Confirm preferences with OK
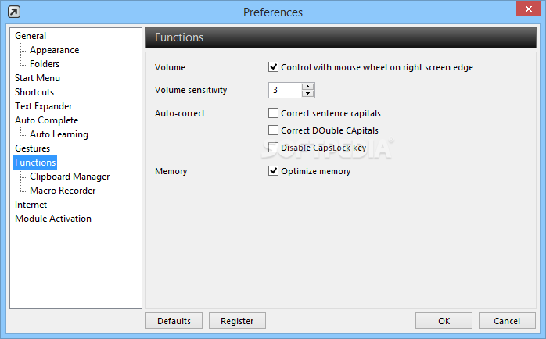546x339 pixels. point(444,320)
